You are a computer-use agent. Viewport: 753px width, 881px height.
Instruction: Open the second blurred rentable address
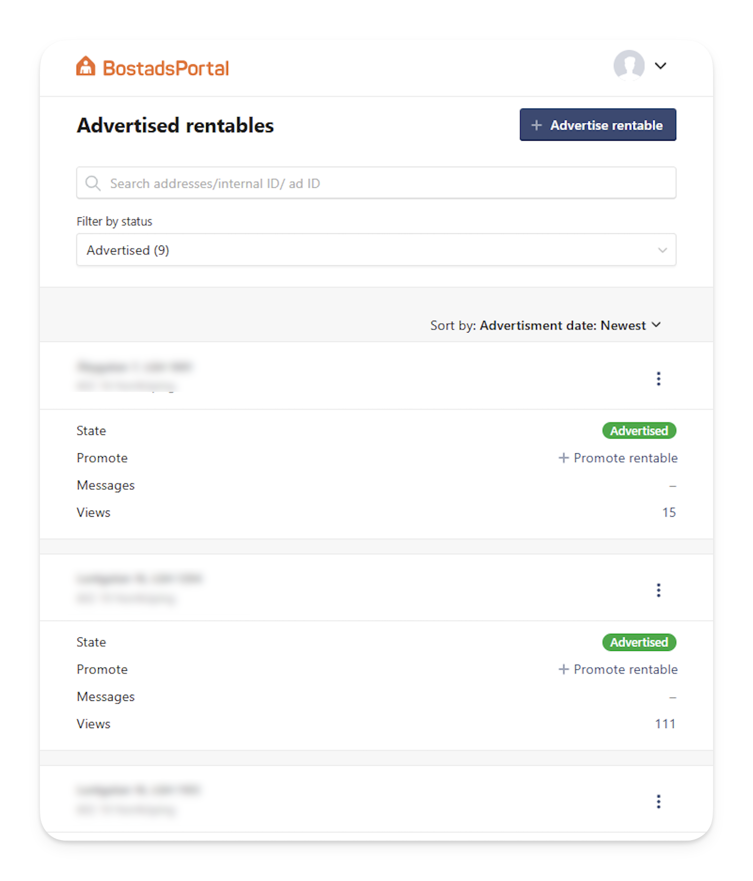(x=139, y=588)
